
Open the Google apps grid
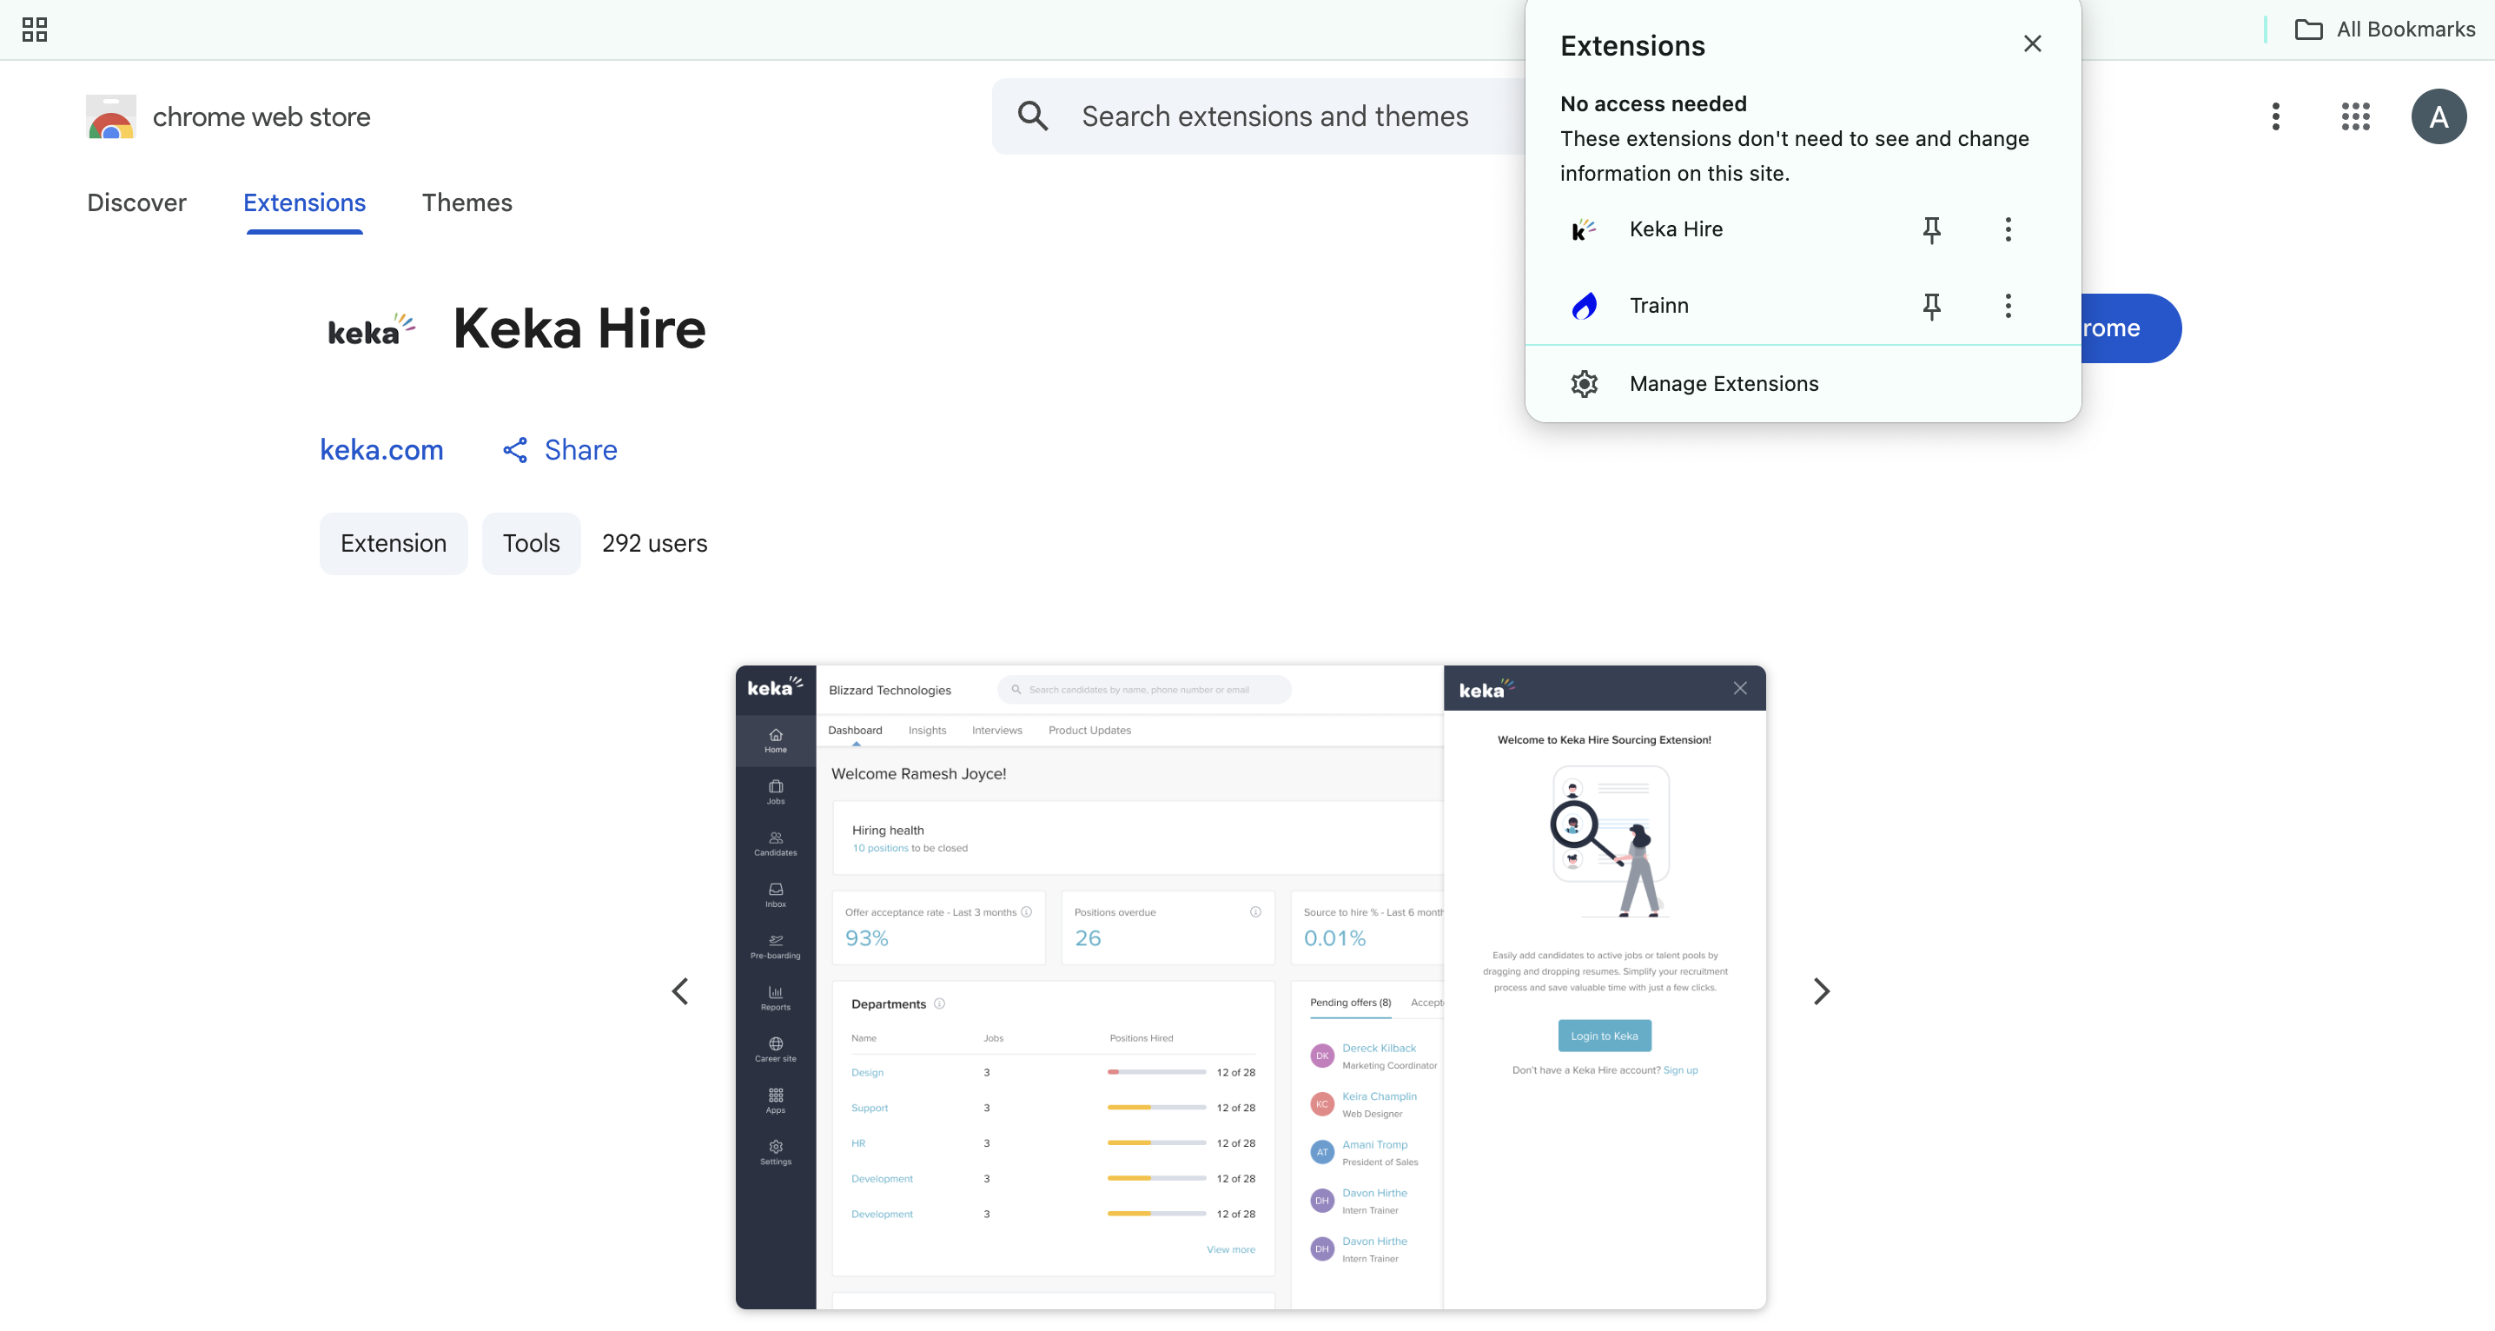point(2354,116)
